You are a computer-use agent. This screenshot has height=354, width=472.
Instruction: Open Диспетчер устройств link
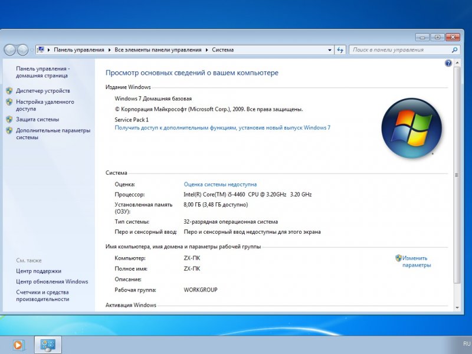[x=43, y=91]
